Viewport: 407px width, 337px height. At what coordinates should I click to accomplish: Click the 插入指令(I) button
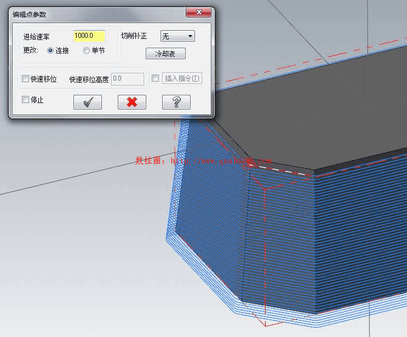pyautogui.click(x=183, y=78)
